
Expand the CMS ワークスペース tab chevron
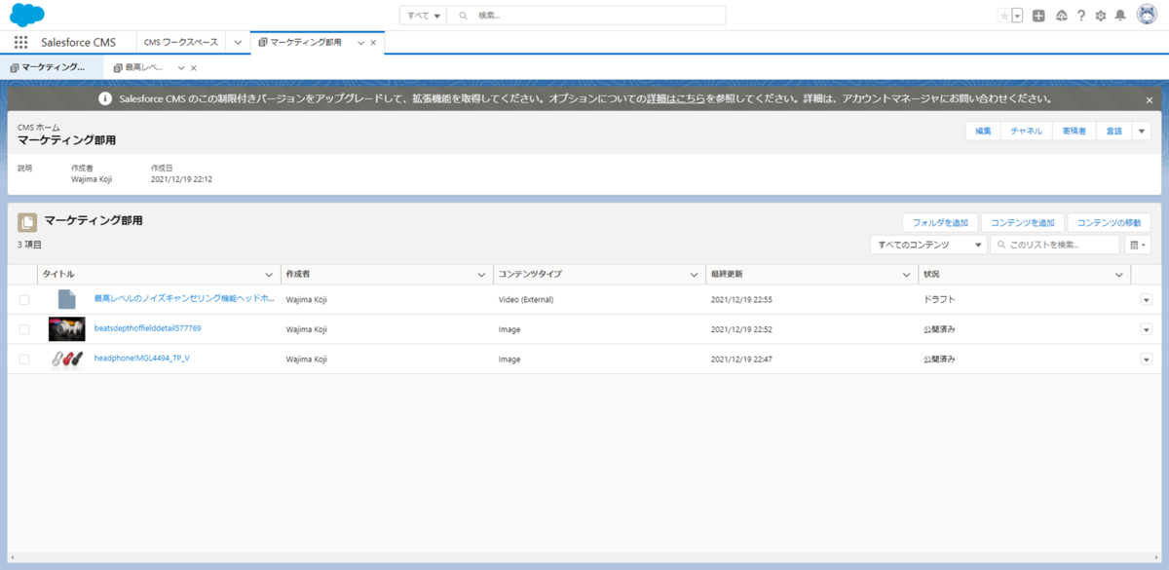point(238,43)
